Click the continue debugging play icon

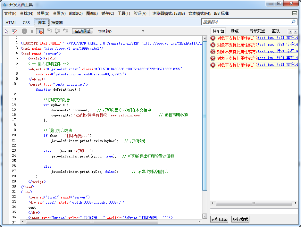click(x=24, y=31)
